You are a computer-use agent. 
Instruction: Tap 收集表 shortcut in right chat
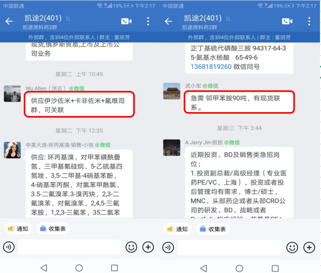point(213,229)
